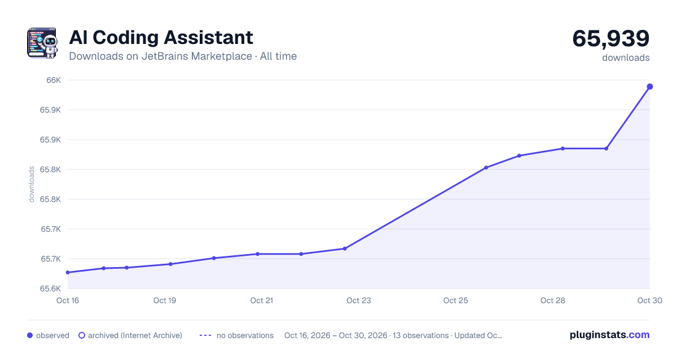Select the first data point above Oct 16
The width and height of the screenshot is (677, 355).
(68, 272)
